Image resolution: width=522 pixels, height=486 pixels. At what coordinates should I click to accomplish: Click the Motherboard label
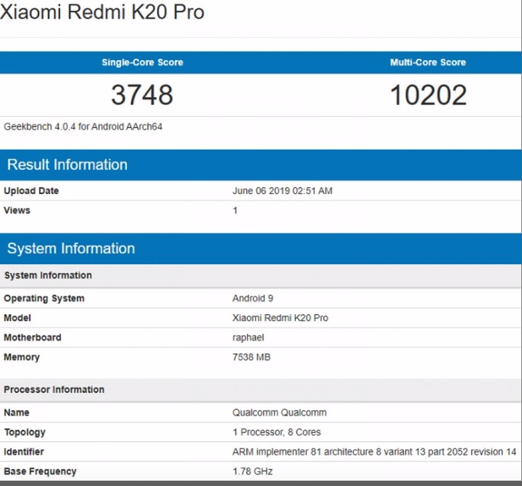point(32,338)
